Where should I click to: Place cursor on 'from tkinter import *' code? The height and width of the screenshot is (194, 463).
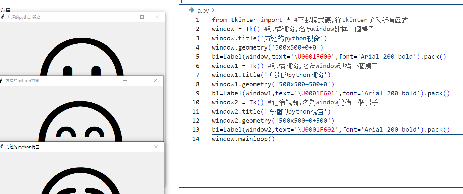(x=251, y=20)
